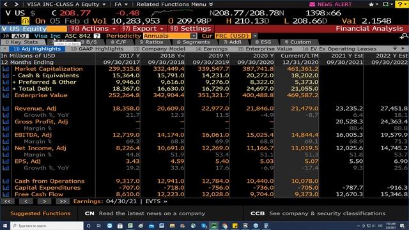Click the Cortana circle in the taskbar
This screenshot has width=409, height=230.
(88, 226)
